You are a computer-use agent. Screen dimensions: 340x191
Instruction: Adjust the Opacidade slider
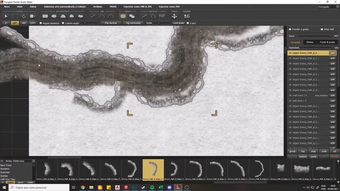[x=317, y=48]
